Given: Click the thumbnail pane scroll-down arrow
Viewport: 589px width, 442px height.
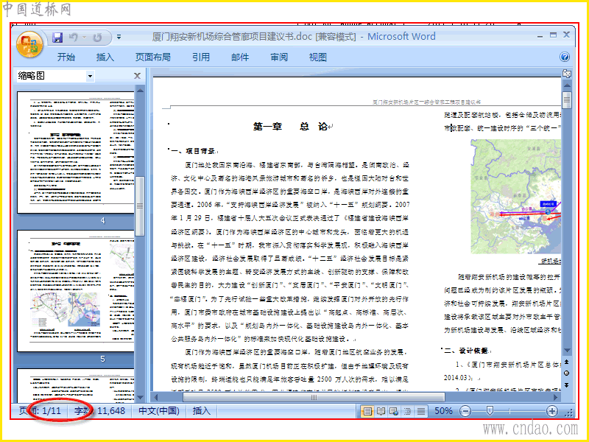Looking at the screenshot, I should (x=140, y=397).
